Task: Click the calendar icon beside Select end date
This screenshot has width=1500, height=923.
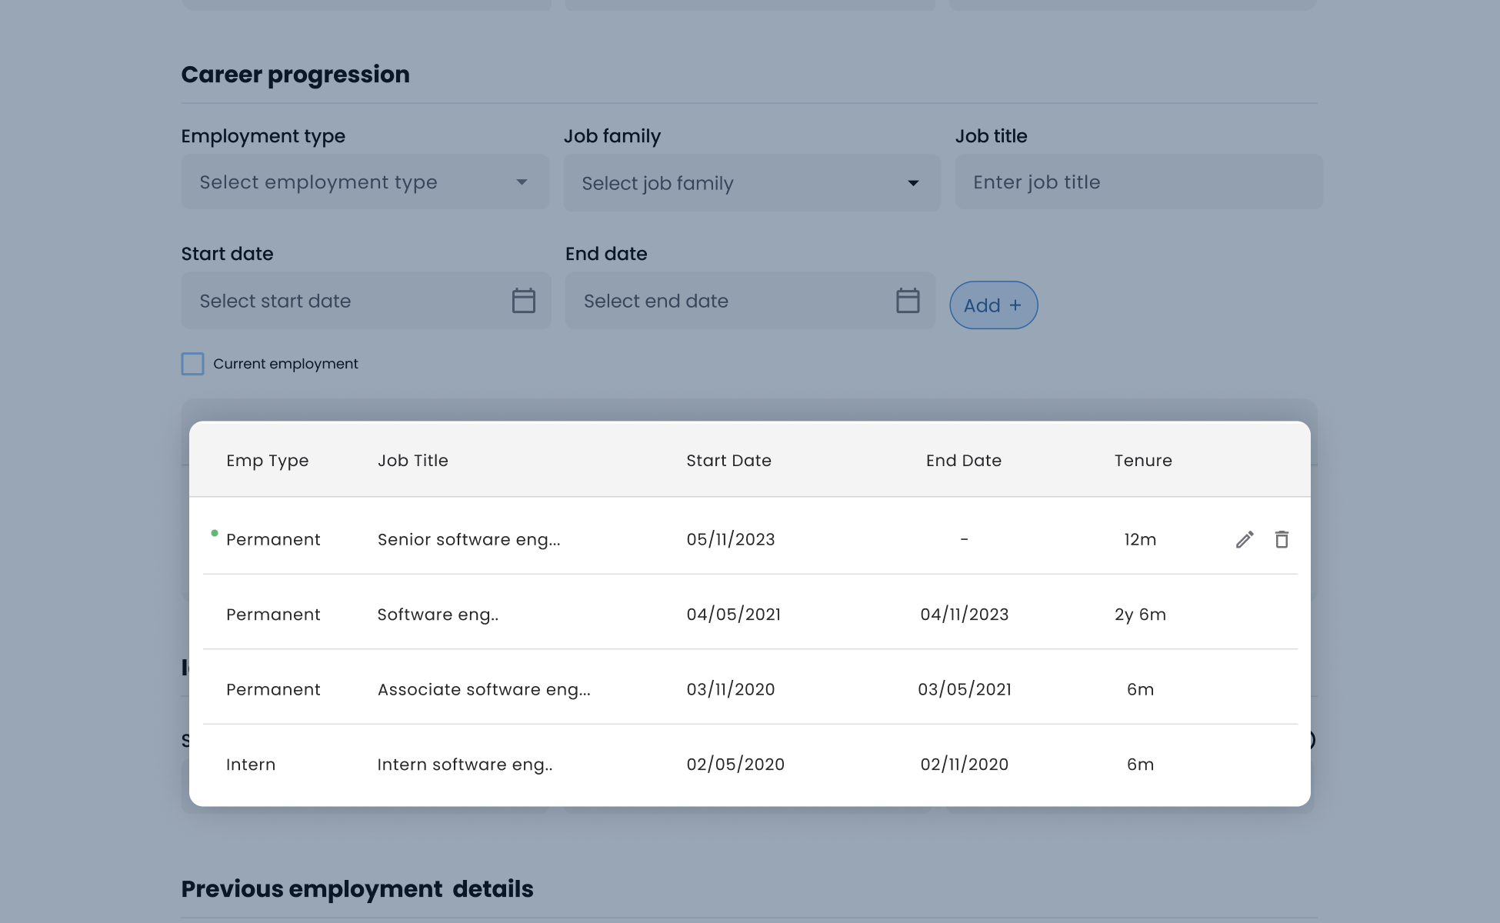Action: (x=908, y=301)
